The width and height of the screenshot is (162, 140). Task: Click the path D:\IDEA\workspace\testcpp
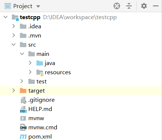pyautogui.click(x=80, y=17)
